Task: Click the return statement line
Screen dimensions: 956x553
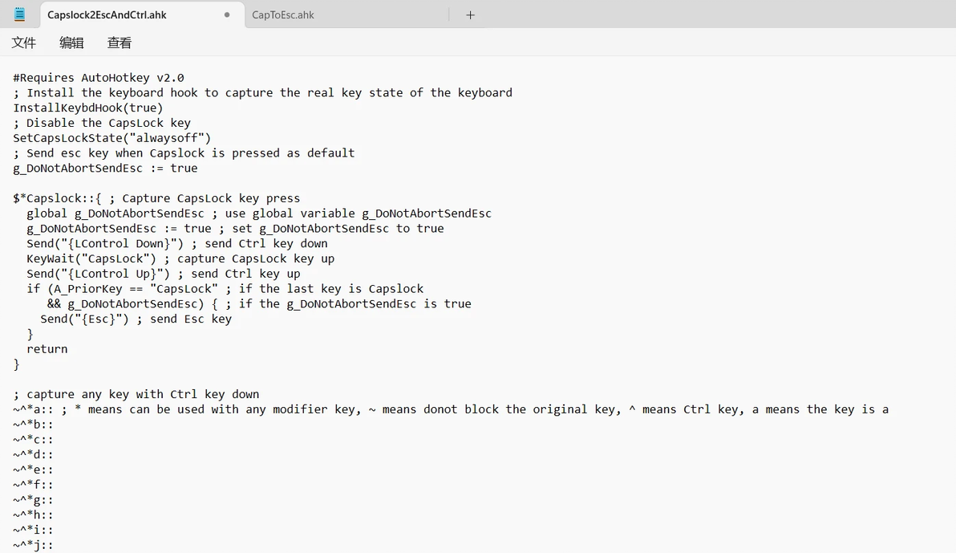Action: [47, 349]
